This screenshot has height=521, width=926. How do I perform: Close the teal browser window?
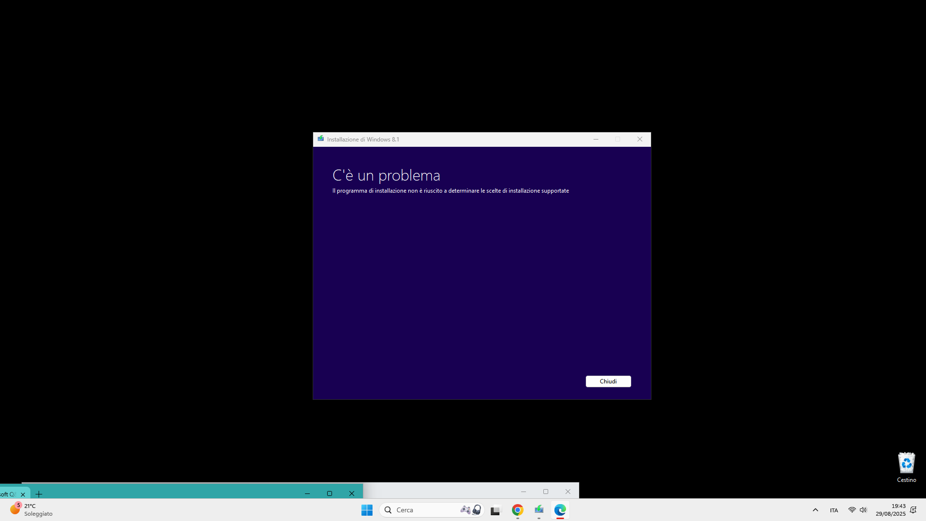tap(352, 493)
